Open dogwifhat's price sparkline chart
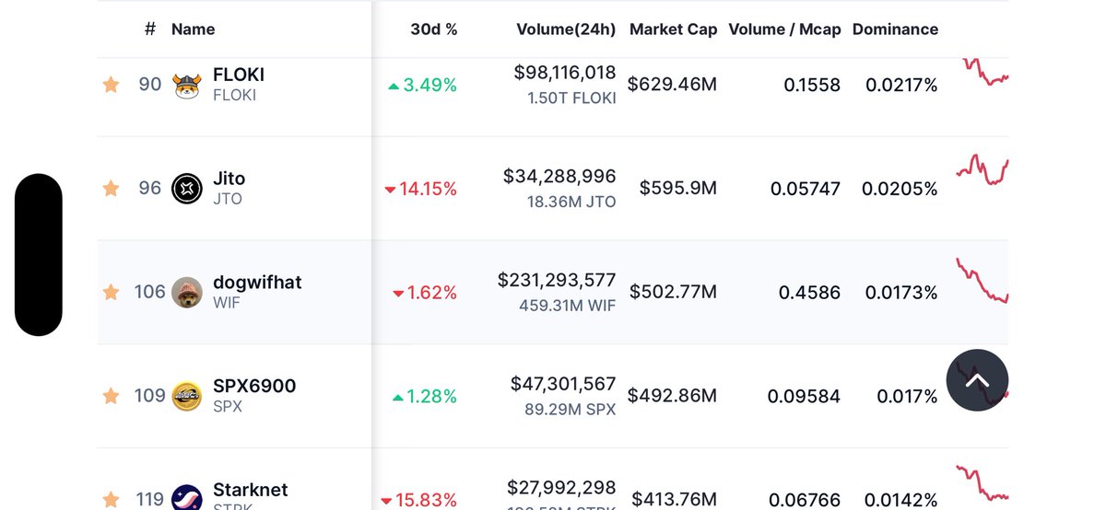The image size is (1106, 510). click(x=982, y=281)
